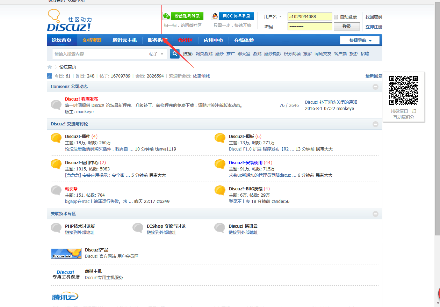This screenshot has height=307, width=440.
Task: Click the Discuz.net logo image
Action: [66, 253]
